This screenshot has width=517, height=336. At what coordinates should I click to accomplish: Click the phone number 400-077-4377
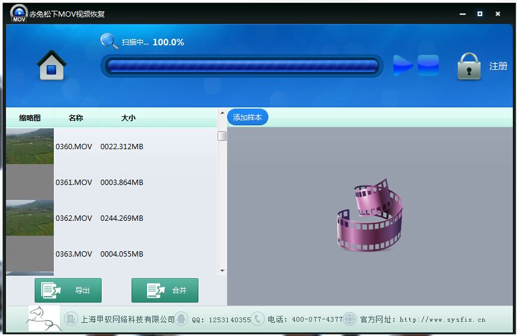pyautogui.click(x=317, y=319)
